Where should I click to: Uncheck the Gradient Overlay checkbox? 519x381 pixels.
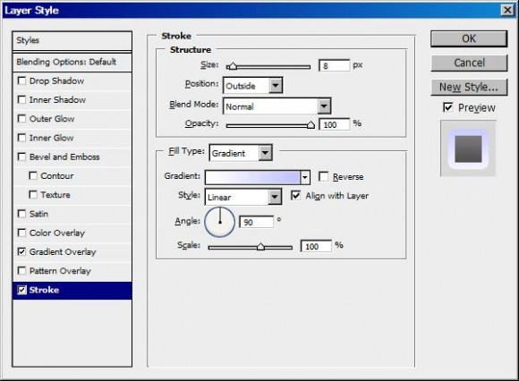point(21,251)
